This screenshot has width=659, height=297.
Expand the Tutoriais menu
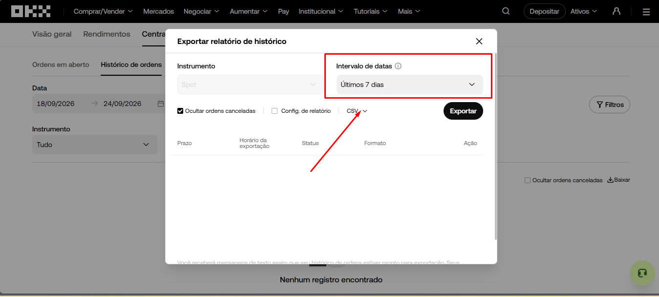click(371, 11)
